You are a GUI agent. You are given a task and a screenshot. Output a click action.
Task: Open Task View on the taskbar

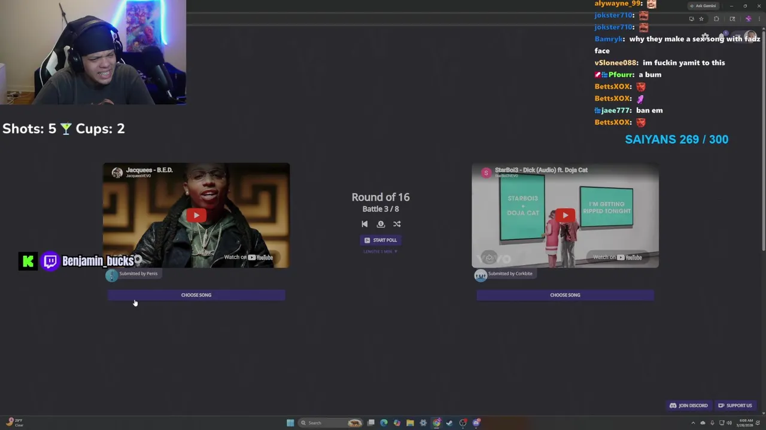pyautogui.click(x=371, y=423)
